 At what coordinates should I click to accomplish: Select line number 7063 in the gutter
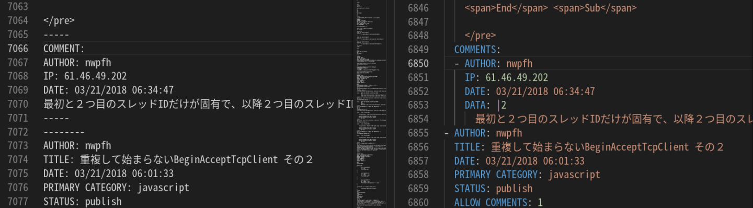pyautogui.click(x=17, y=7)
